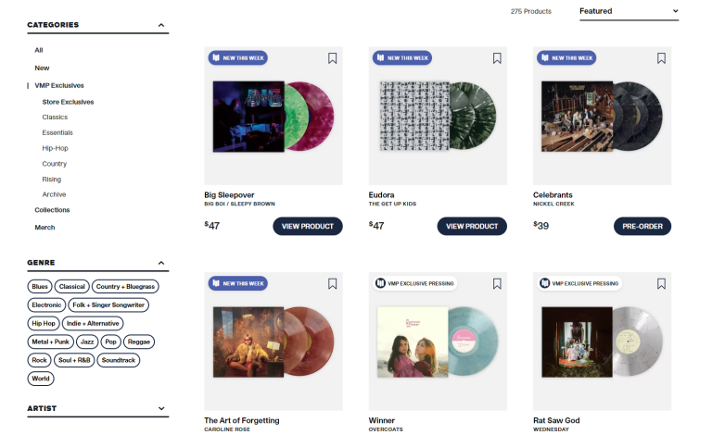
Task: Bookmark the Big Sleepover album
Action: click(x=332, y=58)
